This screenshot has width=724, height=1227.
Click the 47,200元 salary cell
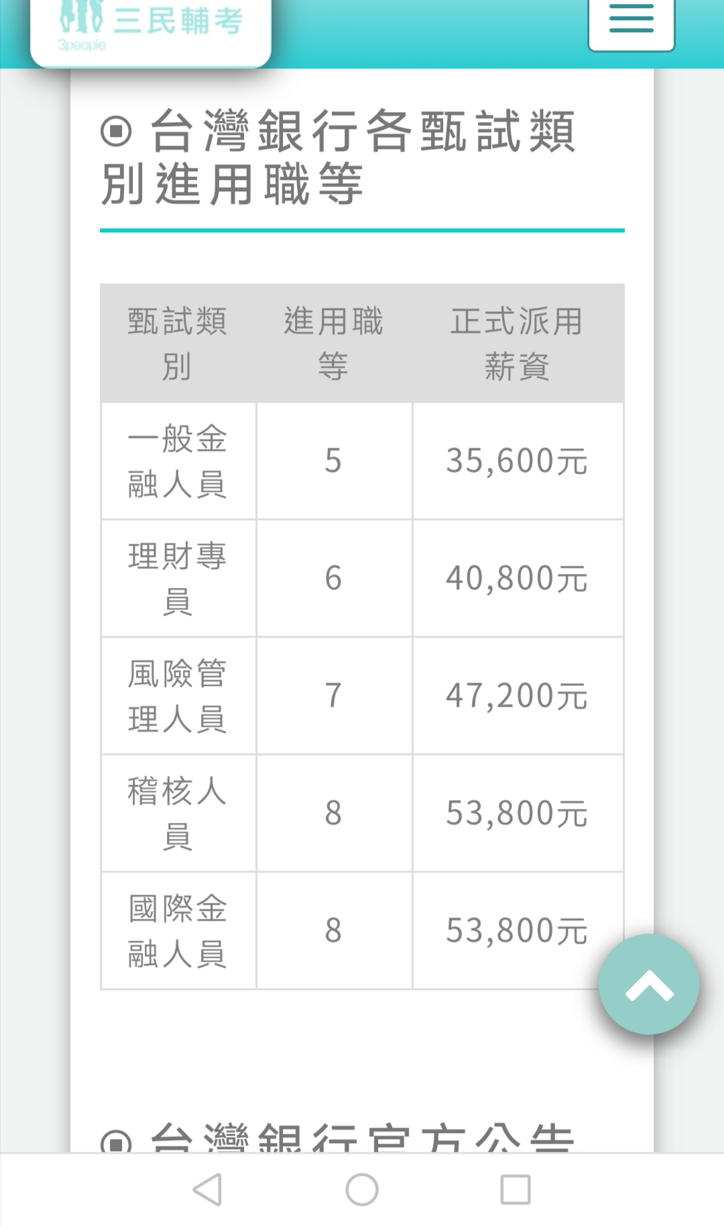point(518,695)
